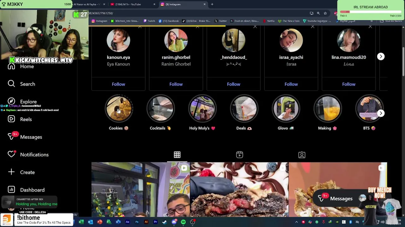Follow israa_ayachi
The image size is (405, 227).
point(291,84)
